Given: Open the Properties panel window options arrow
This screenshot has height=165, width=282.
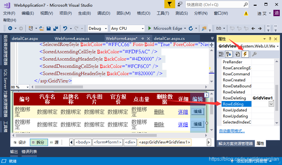Looking at the screenshot, I should tap(265, 39).
